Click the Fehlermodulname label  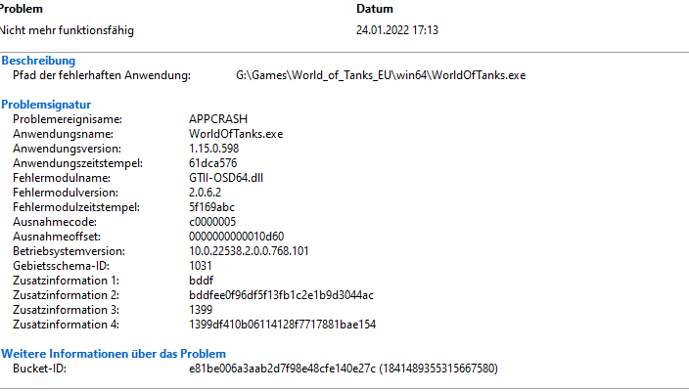tap(62, 178)
